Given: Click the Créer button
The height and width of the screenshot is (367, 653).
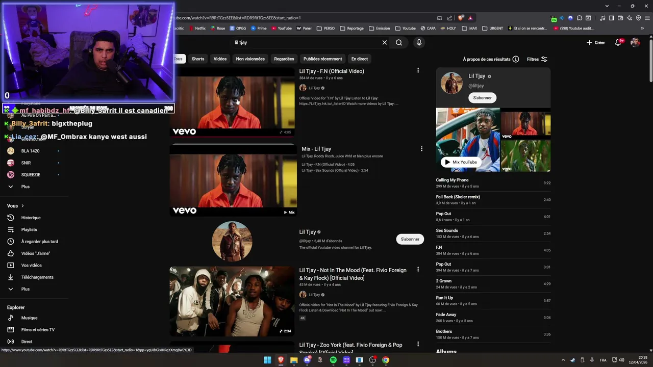Looking at the screenshot, I should [596, 42].
